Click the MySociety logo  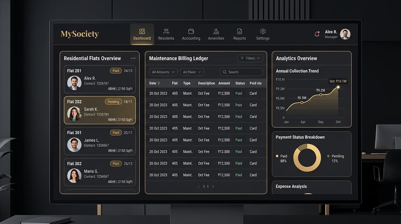[80, 34]
